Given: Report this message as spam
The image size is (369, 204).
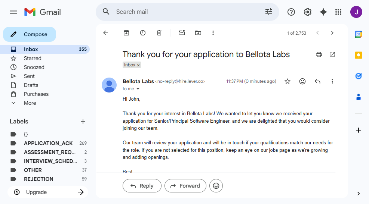Looking at the screenshot, I should [143, 33].
